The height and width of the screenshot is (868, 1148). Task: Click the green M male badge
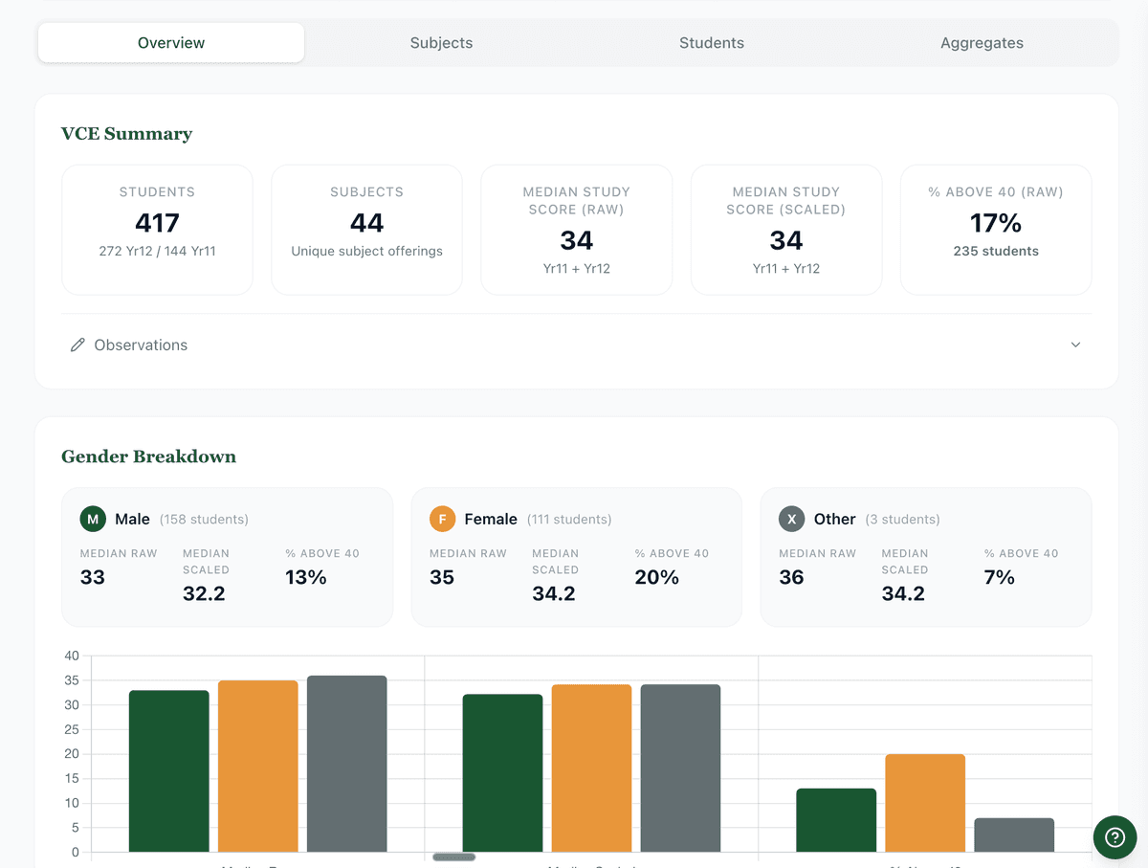pos(93,519)
